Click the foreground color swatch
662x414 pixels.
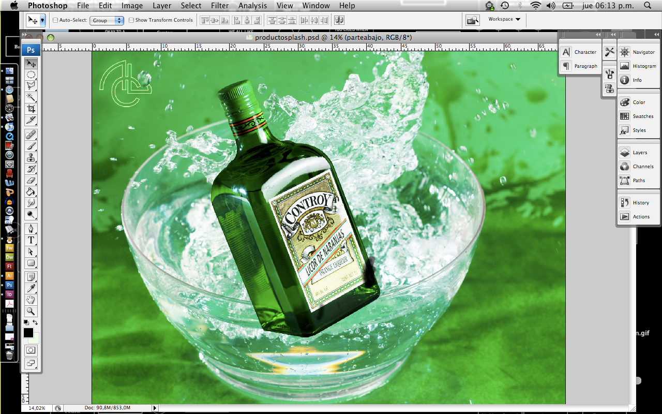(x=28, y=332)
